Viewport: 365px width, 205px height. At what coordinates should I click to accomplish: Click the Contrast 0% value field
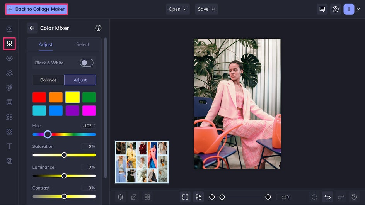pos(88,188)
